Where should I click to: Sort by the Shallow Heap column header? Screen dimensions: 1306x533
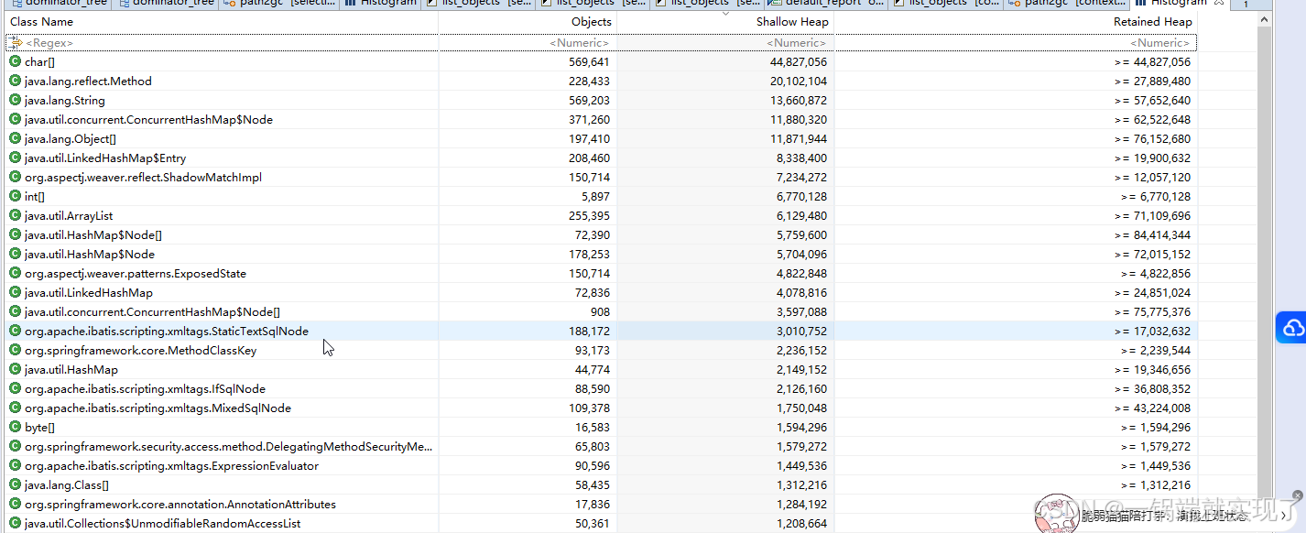pyautogui.click(x=791, y=21)
